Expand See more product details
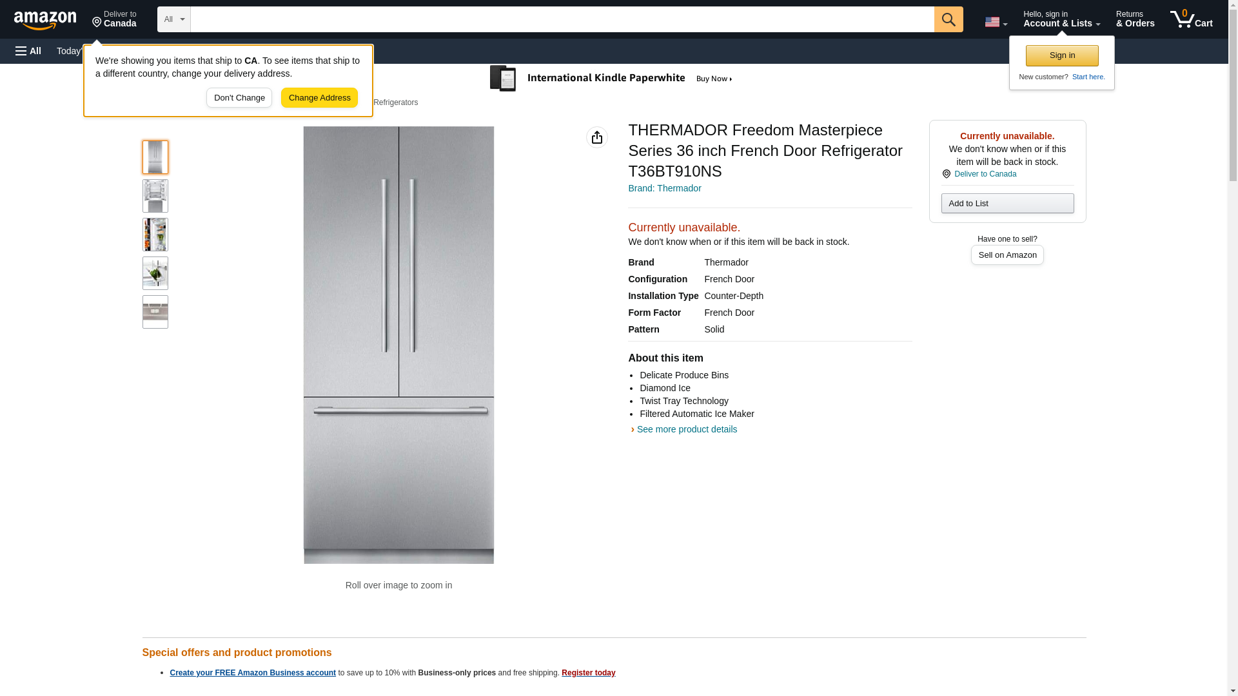 (686, 429)
